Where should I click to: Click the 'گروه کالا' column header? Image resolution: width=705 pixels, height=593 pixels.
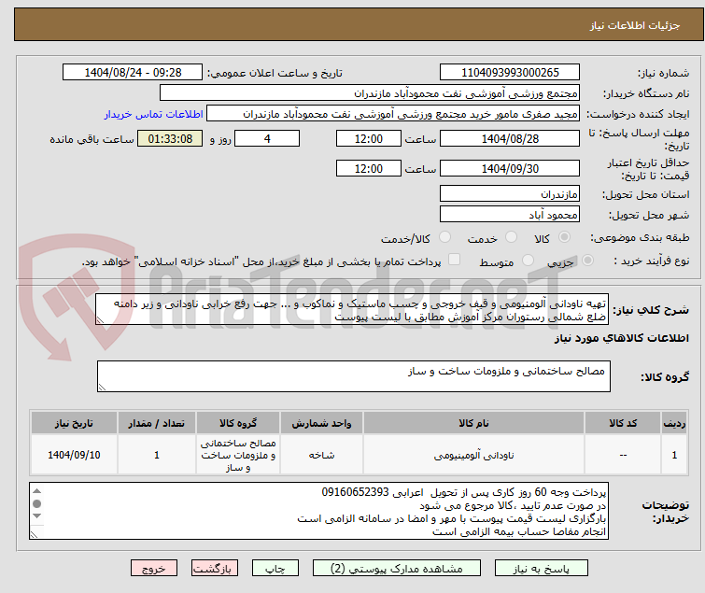(x=238, y=423)
